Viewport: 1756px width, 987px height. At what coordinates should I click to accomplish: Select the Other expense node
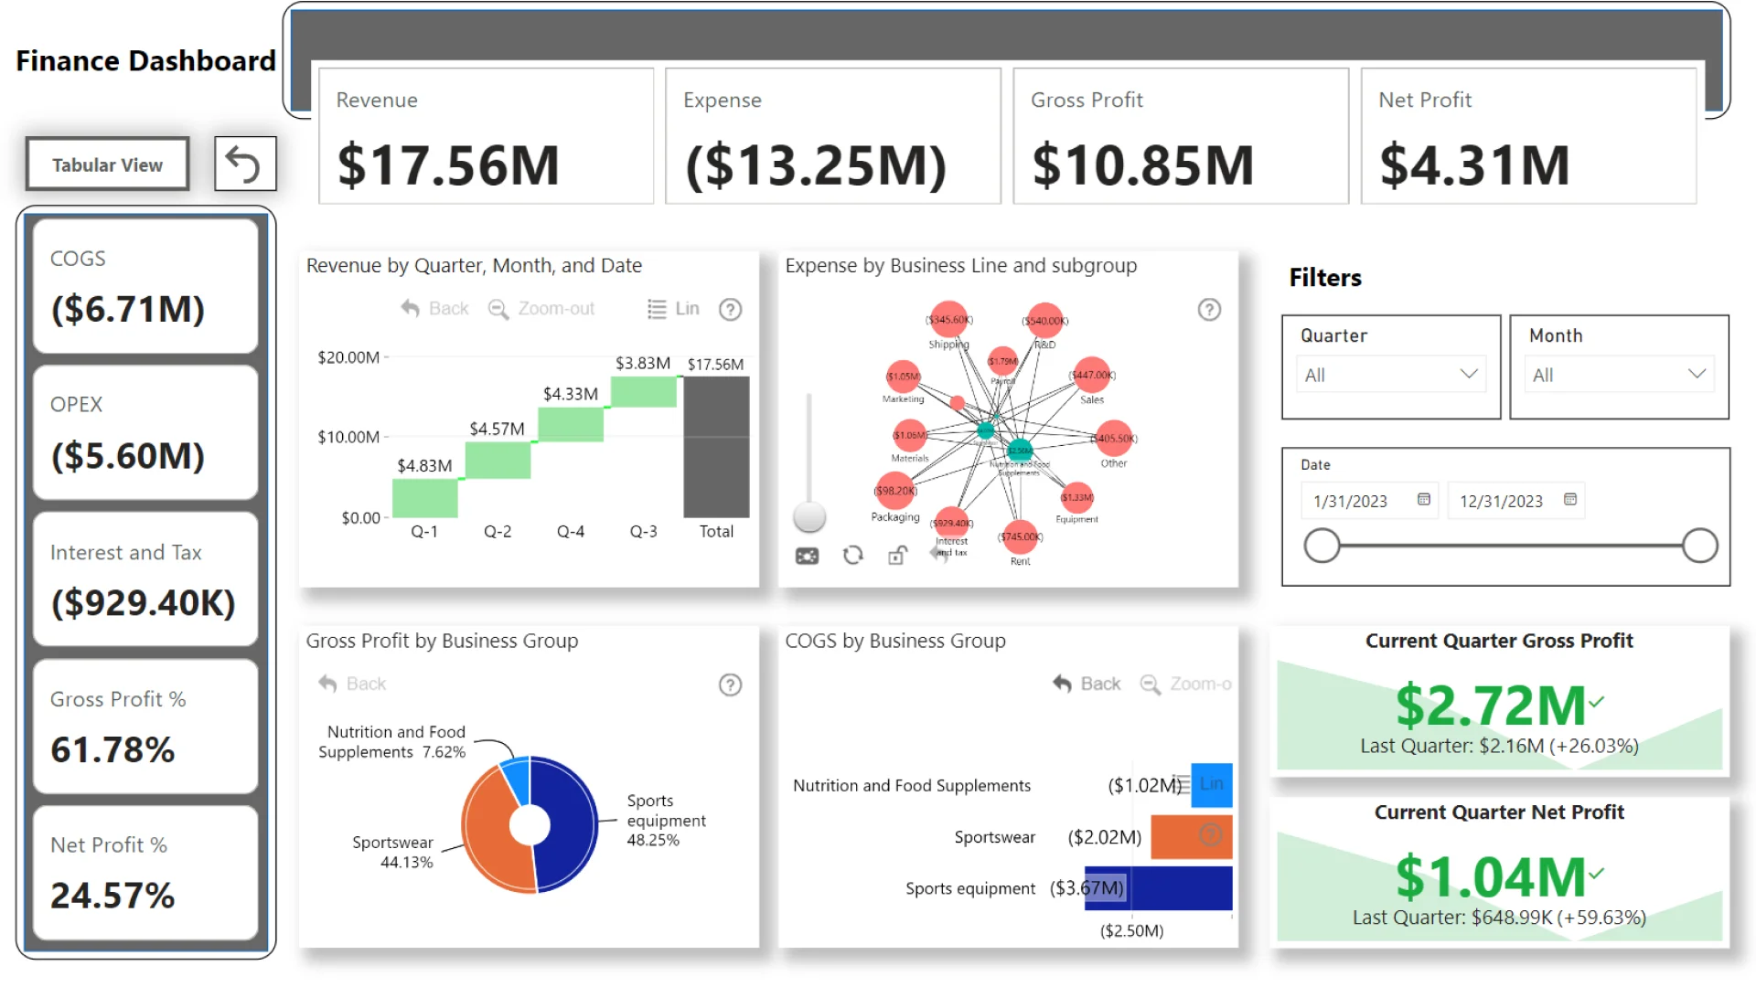point(1113,439)
